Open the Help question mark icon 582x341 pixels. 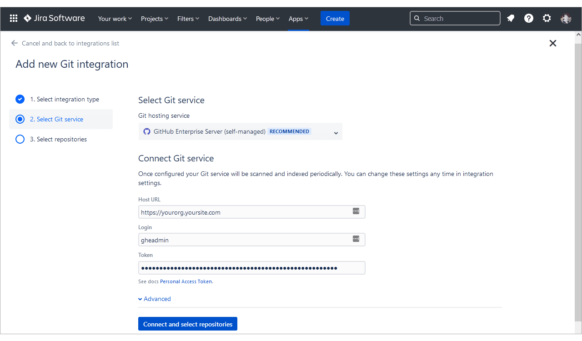pos(528,19)
